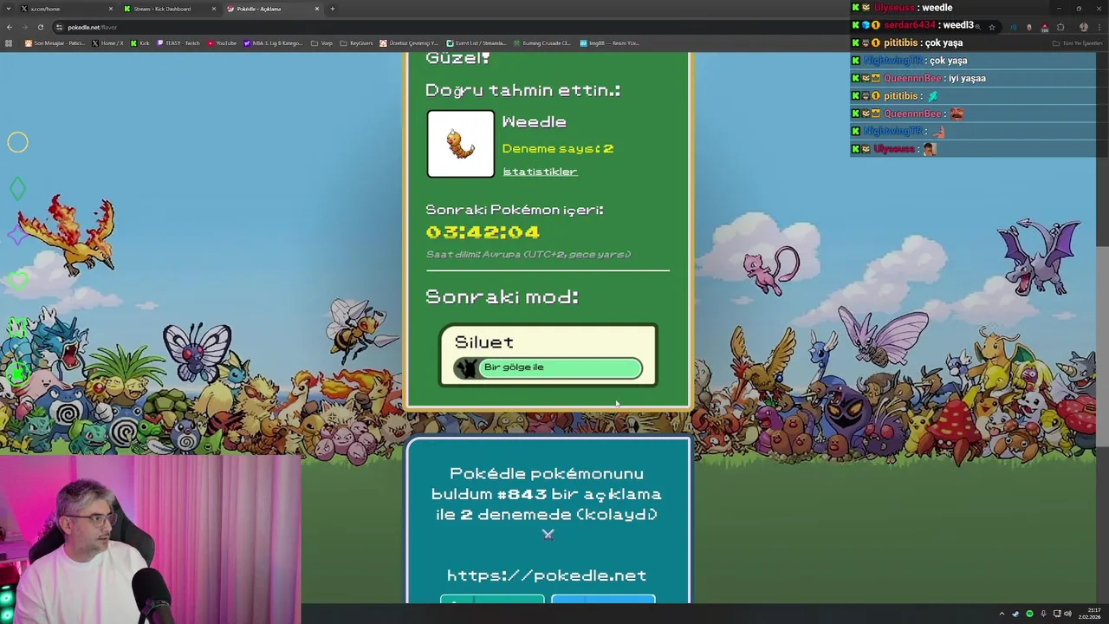Open the taskbar clock showing 21:17
Image resolution: width=1109 pixels, height=624 pixels.
(1090, 614)
